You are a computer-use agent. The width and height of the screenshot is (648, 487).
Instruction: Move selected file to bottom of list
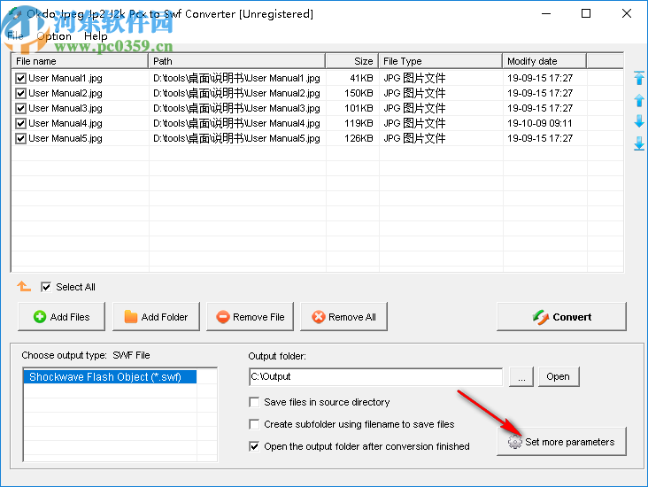(639, 143)
